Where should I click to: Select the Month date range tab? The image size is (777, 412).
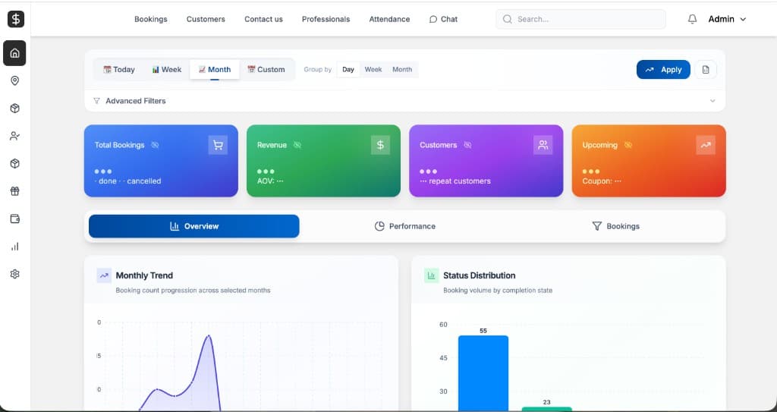point(215,69)
